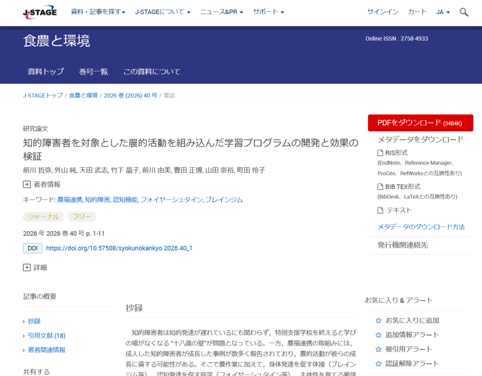Expand the 詳細 section
The width and height of the screenshot is (482, 376).
27,267
